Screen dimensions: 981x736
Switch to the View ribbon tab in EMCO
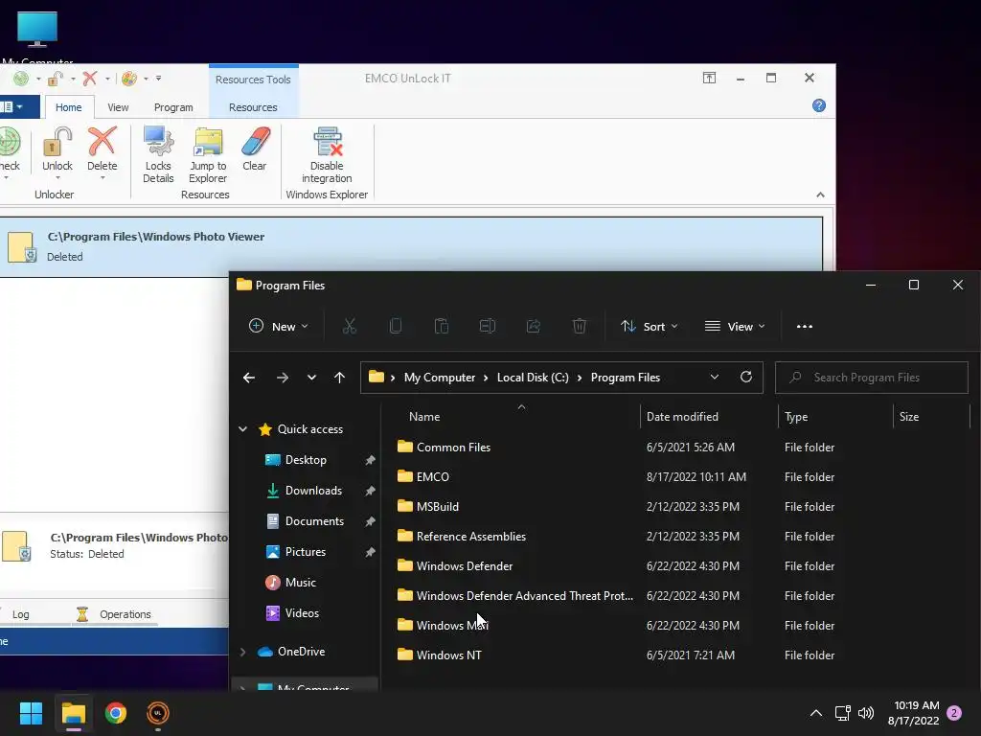(118, 107)
